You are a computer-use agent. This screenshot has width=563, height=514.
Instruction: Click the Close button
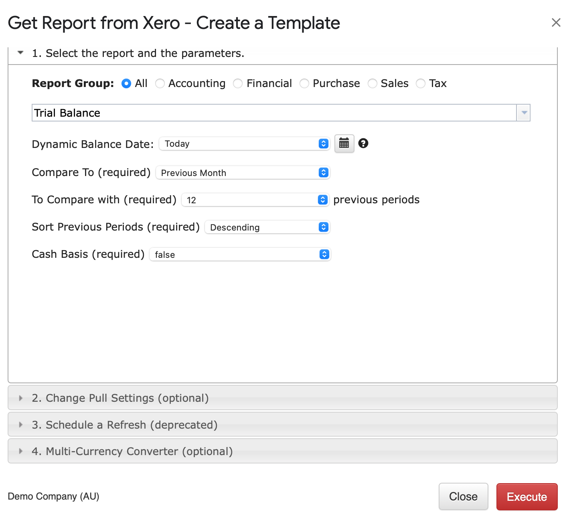463,497
